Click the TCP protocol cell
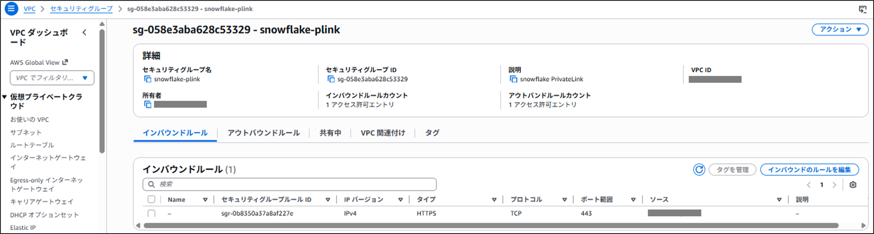The height and width of the screenshot is (234, 874). tap(516, 213)
